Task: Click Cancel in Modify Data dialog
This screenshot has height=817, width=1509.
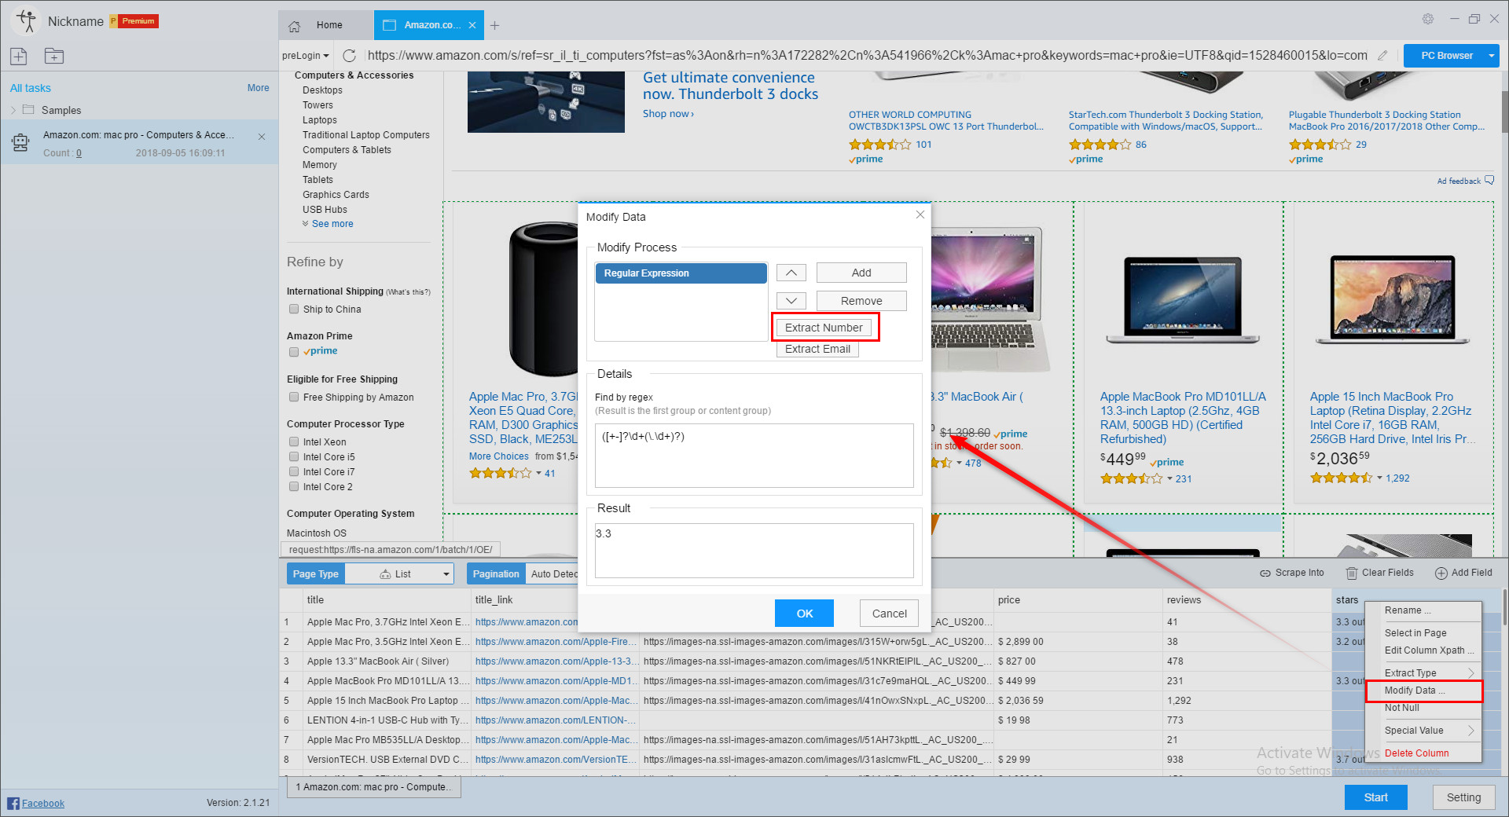Action: 889,614
